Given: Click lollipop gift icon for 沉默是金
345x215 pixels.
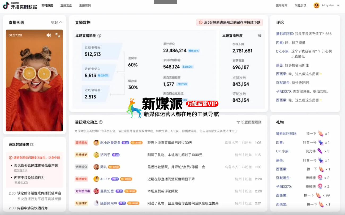Looking at the screenshot, I should point(320,178).
